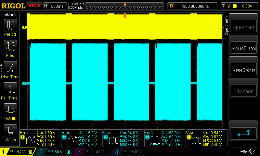The image size is (260, 156).
Task: Click the Cur:1.60 V value
Action: (x=46, y=133)
